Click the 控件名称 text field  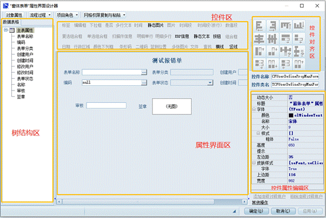(x=295, y=76)
